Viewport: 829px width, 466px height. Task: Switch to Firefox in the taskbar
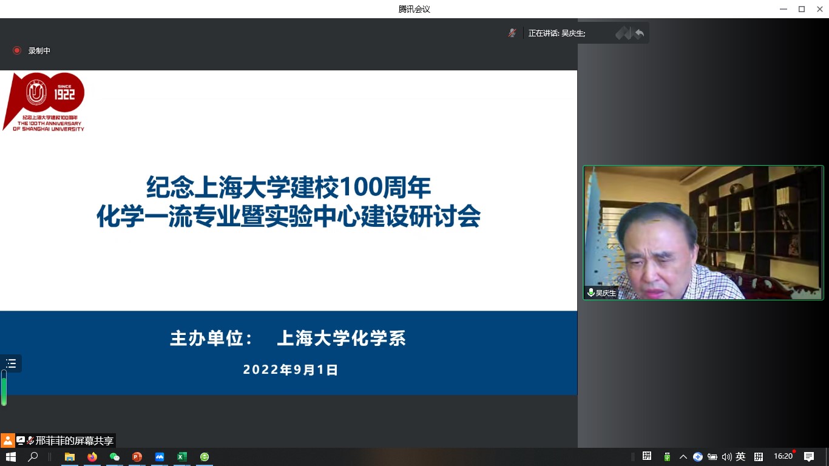point(92,457)
